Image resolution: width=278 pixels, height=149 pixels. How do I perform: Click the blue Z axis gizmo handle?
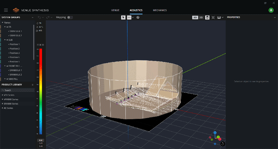point(215,133)
